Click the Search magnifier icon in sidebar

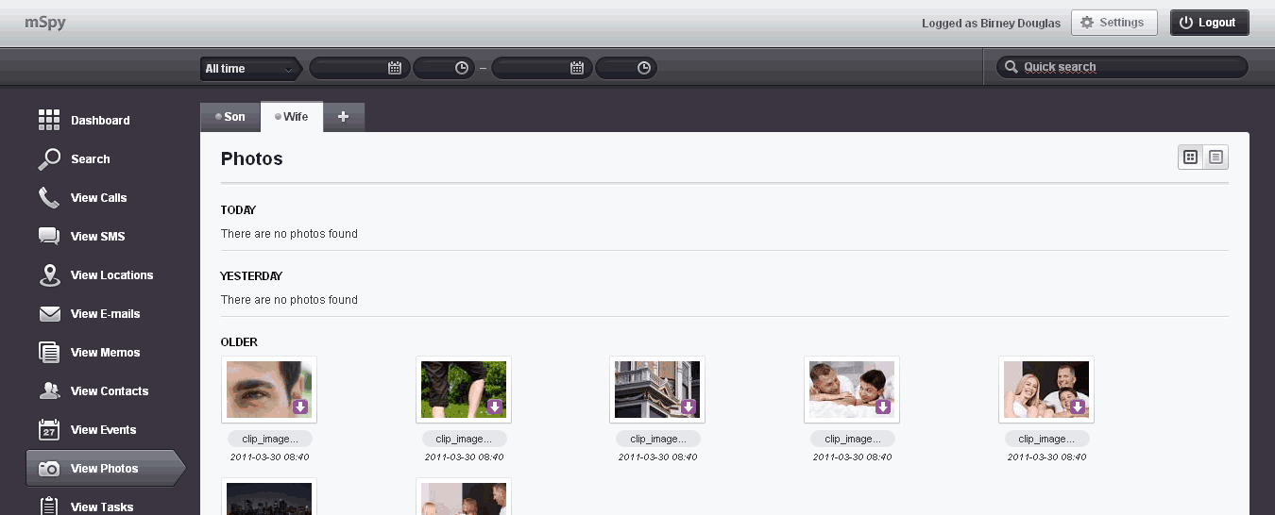(49, 159)
